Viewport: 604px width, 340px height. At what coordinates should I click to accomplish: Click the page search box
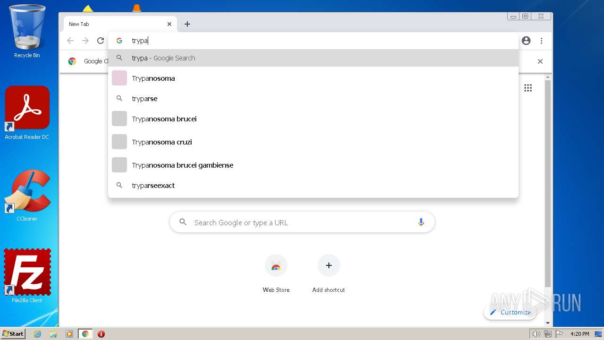pyautogui.click(x=302, y=222)
